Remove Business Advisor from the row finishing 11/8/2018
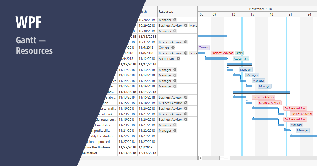 click(x=186, y=53)
